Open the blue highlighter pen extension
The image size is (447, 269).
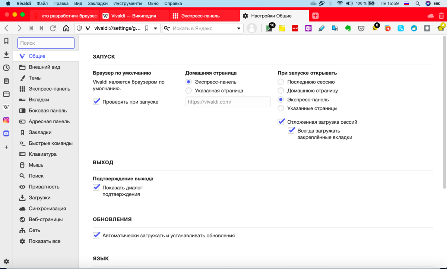point(321,28)
